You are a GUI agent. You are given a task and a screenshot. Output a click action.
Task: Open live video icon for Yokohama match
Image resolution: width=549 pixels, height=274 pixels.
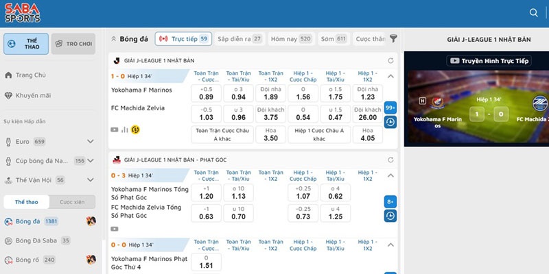click(x=115, y=130)
